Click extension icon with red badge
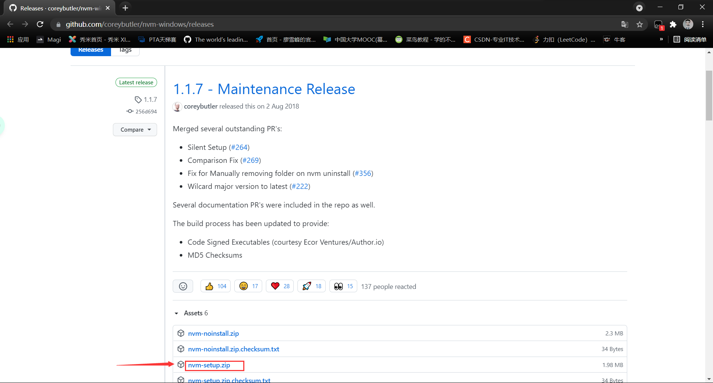This screenshot has height=383, width=713. (x=659, y=25)
